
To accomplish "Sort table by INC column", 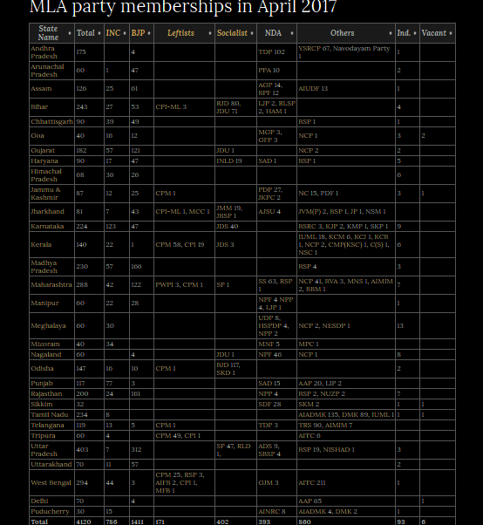I will (x=117, y=33).
